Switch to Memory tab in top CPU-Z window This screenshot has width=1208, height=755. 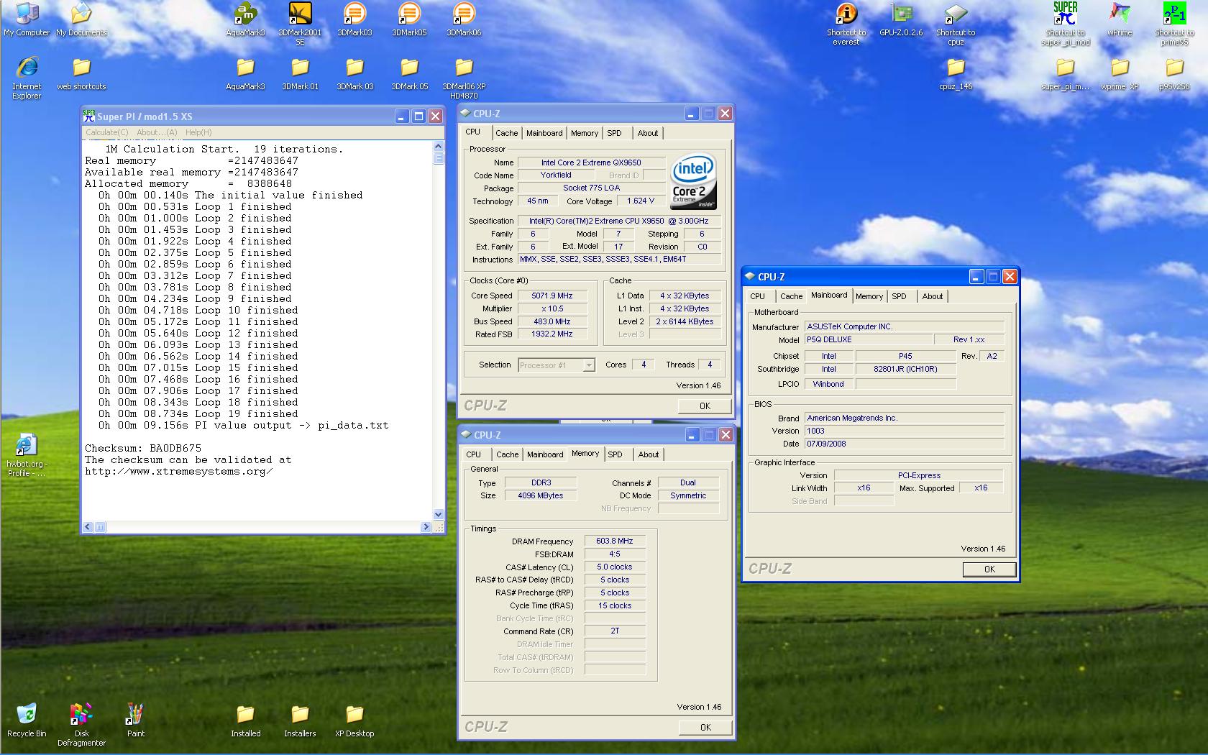[585, 133]
